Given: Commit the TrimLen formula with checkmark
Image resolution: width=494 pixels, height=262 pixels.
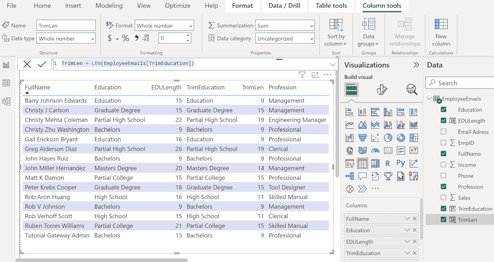Looking at the screenshot, I should (x=42, y=64).
